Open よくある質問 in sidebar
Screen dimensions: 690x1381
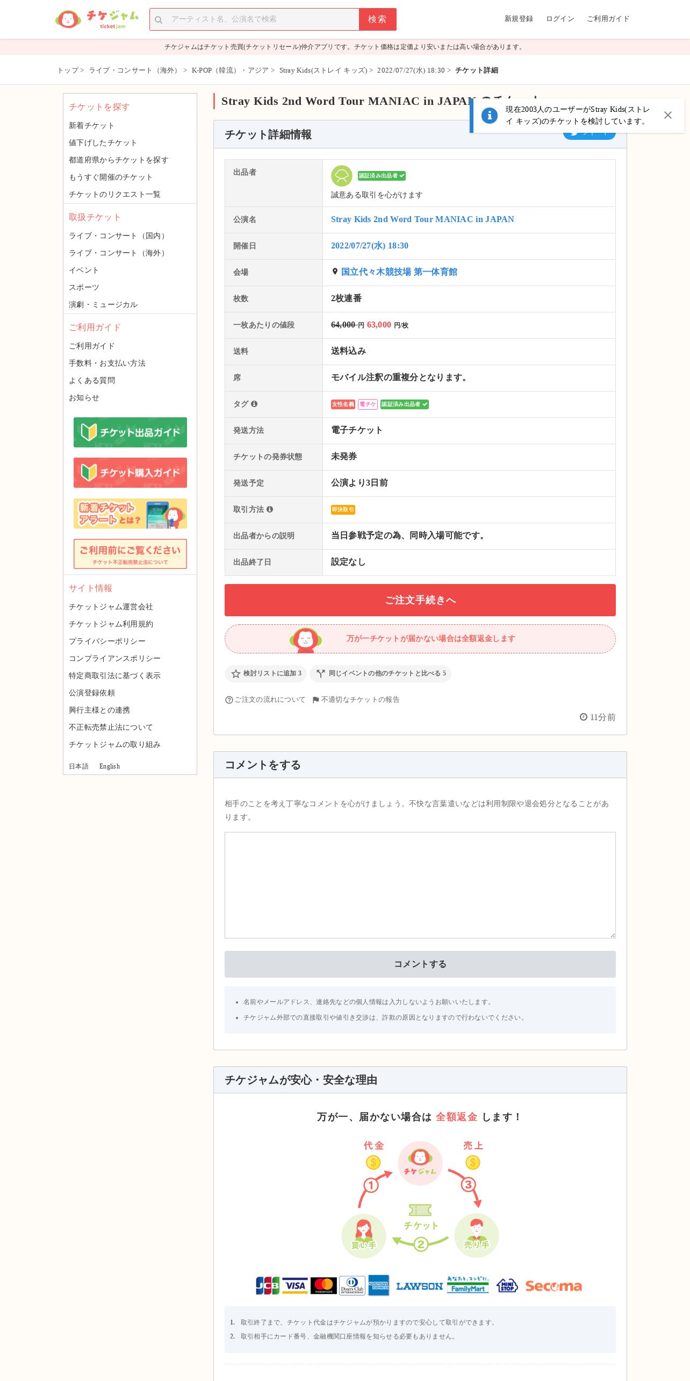(92, 380)
